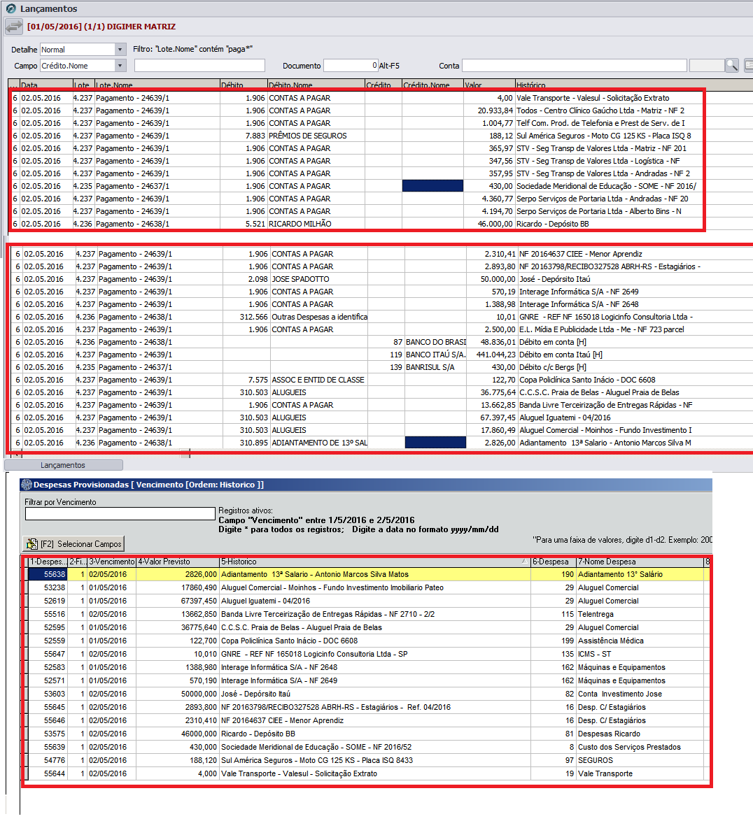Click the Despesas Provisionadas window title icon
Viewport: 753px width, 835px height.
point(27,485)
